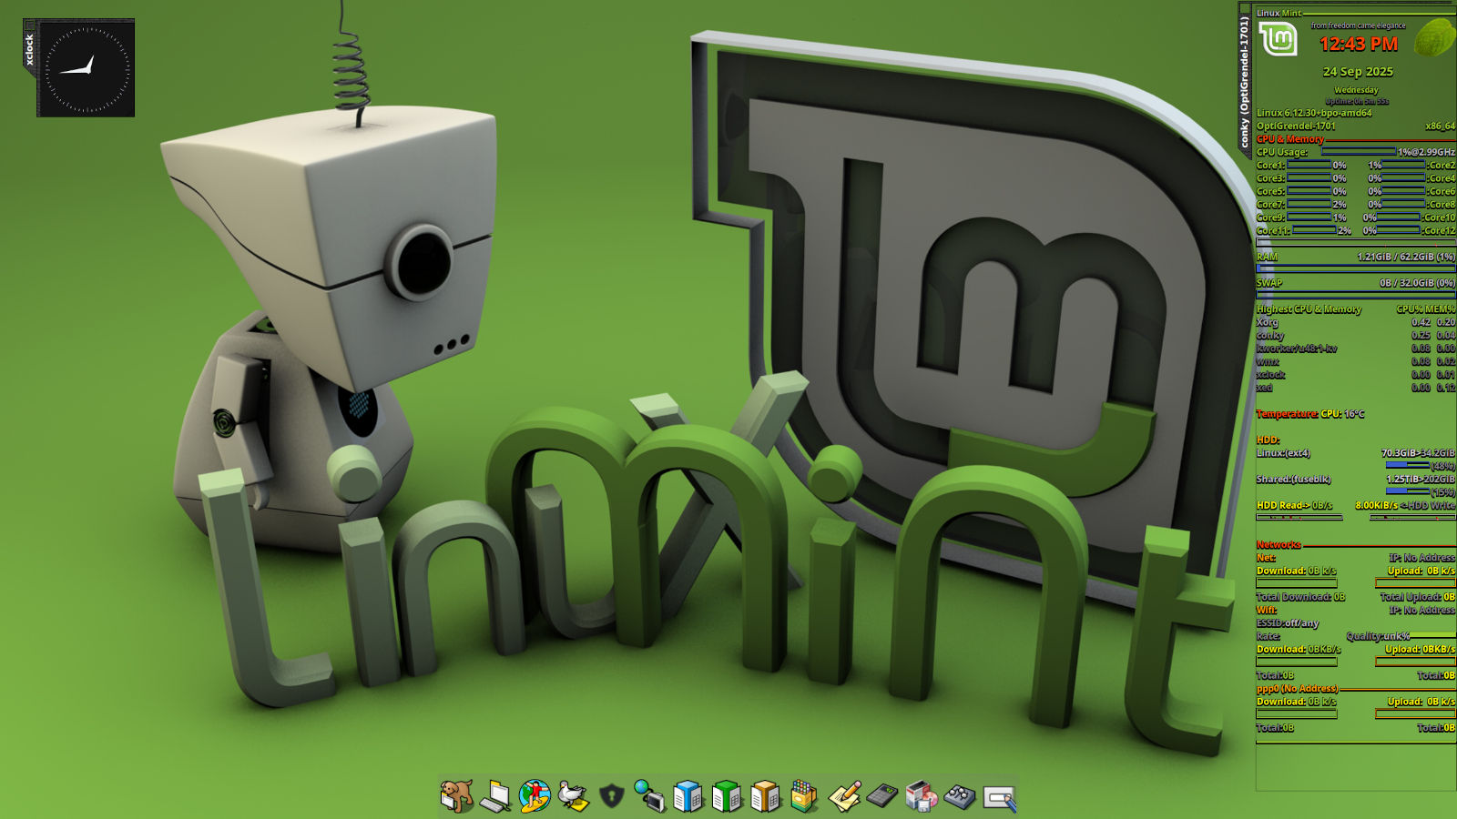
Task: Open the seagull mail dock icon
Action: point(573,795)
